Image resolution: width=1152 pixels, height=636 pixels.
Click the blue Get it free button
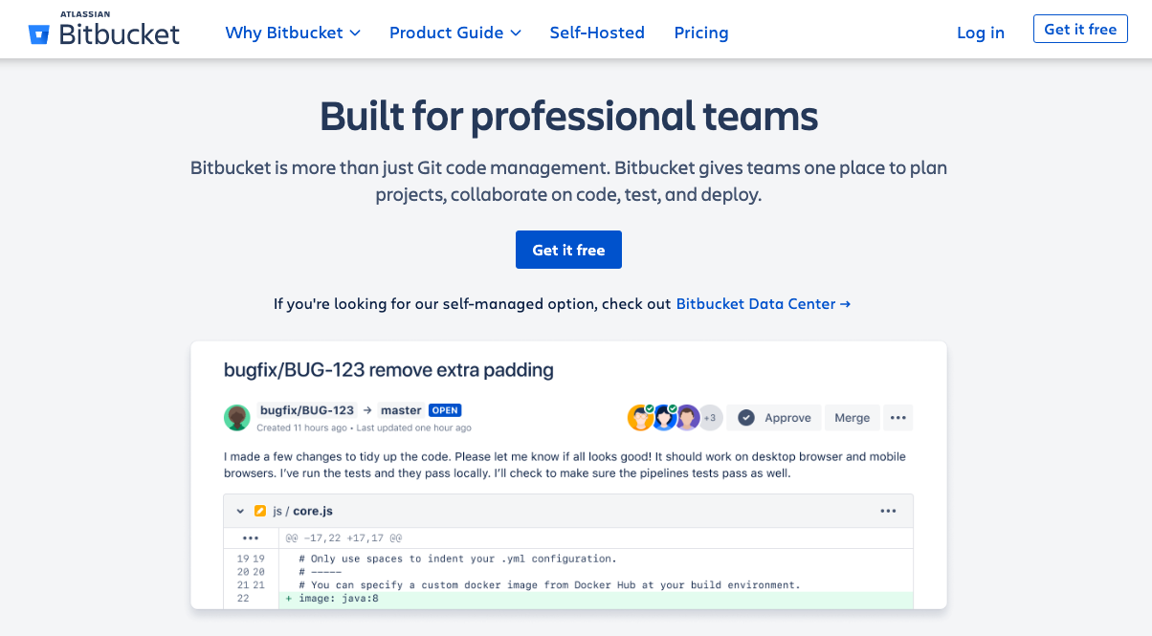(x=568, y=250)
